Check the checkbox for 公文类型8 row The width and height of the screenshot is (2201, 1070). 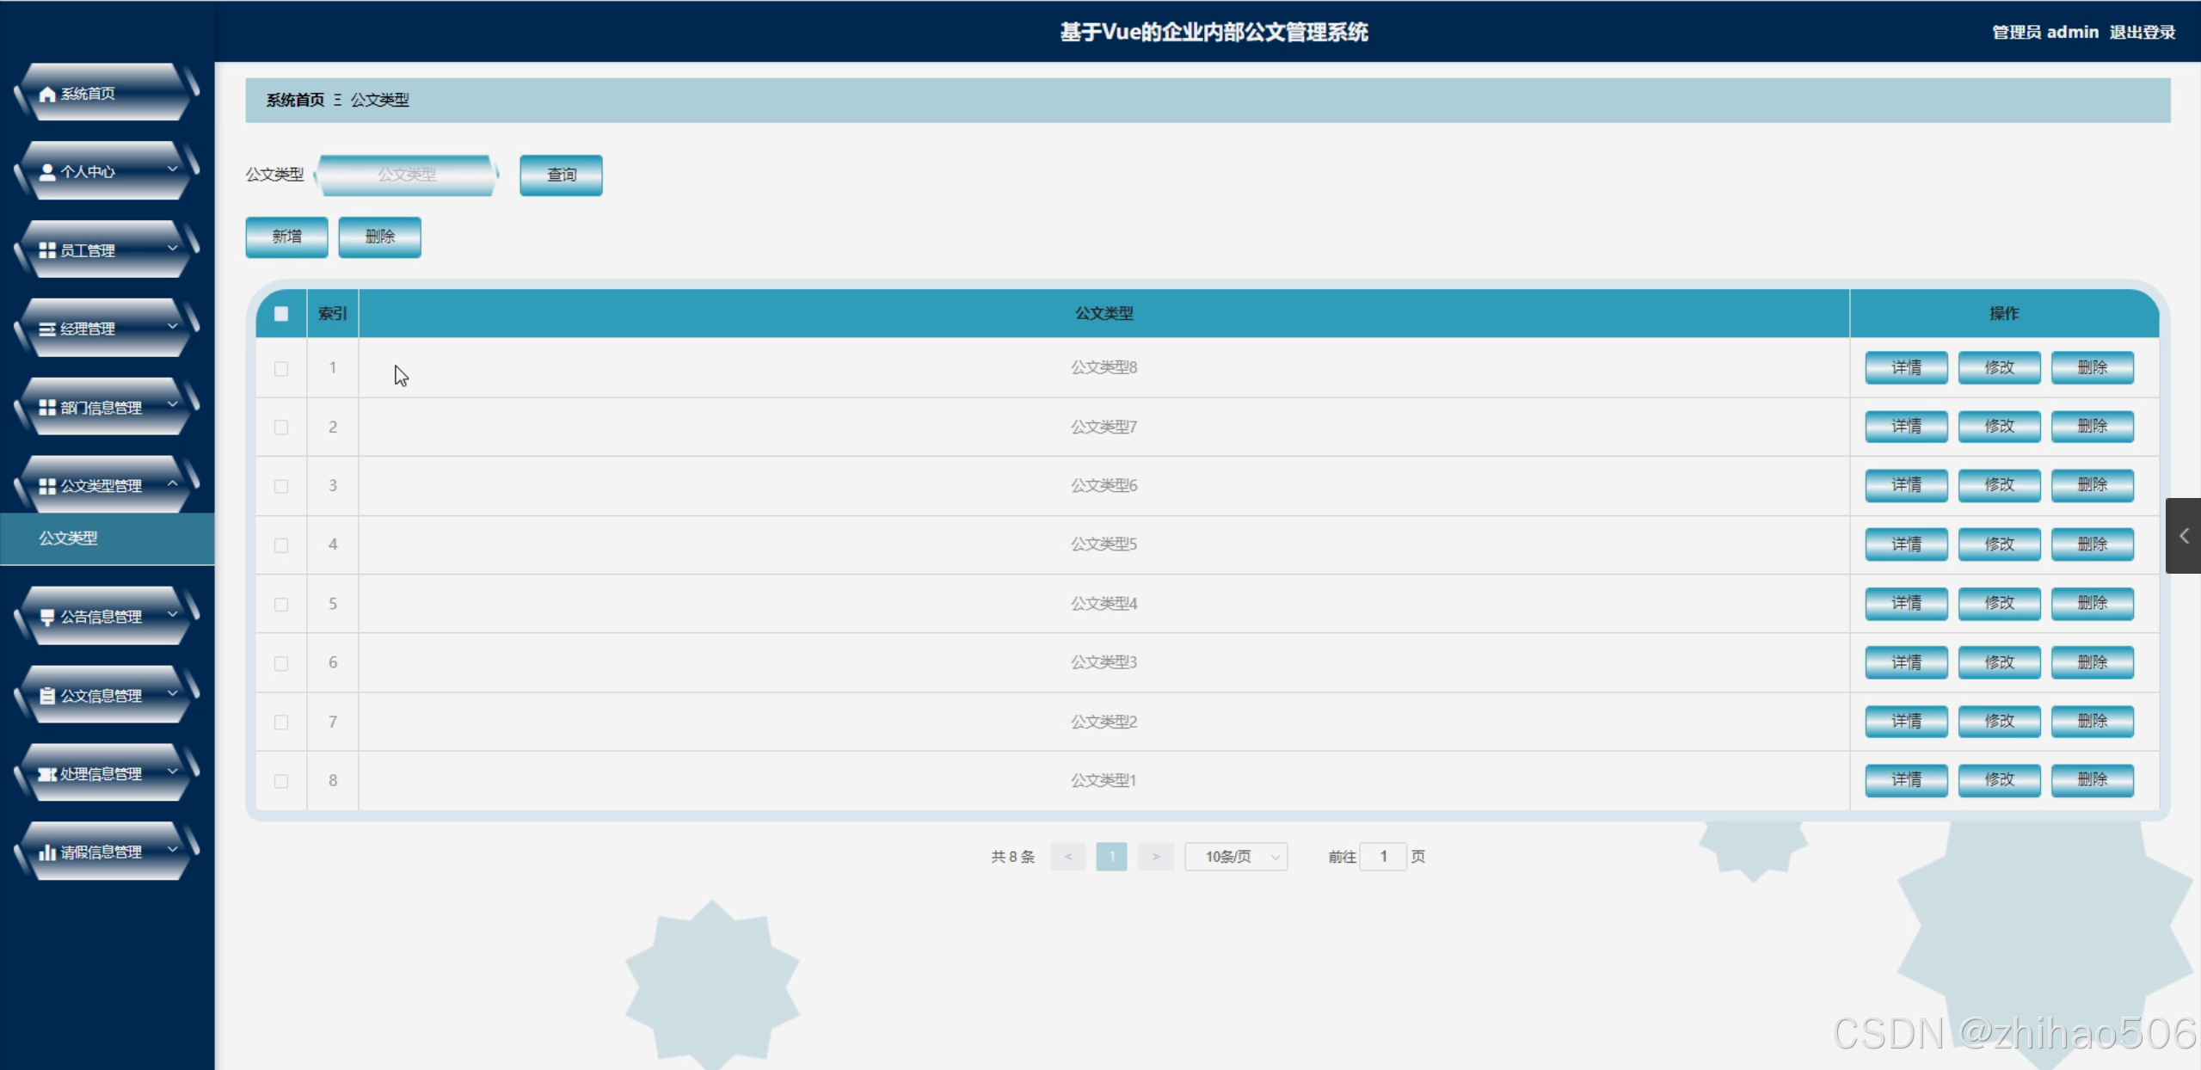280,368
